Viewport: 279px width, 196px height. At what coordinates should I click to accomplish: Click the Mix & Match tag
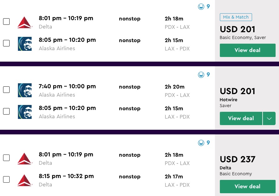[236, 17]
